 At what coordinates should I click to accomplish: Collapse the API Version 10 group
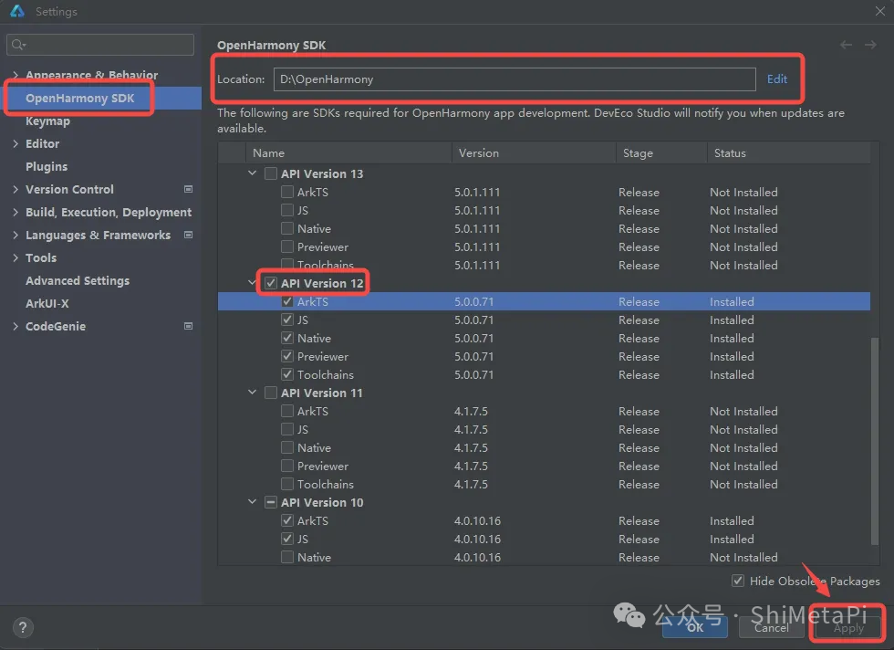(x=252, y=501)
